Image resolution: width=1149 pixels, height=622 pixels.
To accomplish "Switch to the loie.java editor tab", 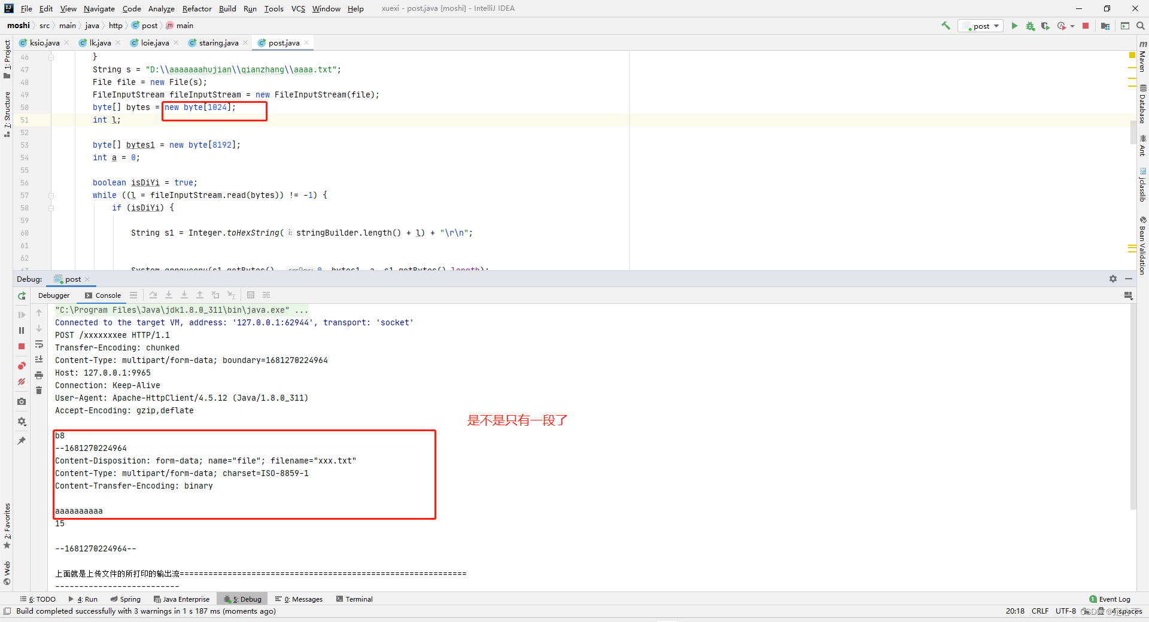I will 154,42.
